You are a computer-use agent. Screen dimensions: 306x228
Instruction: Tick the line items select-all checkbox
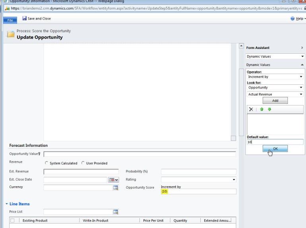coord(12,220)
